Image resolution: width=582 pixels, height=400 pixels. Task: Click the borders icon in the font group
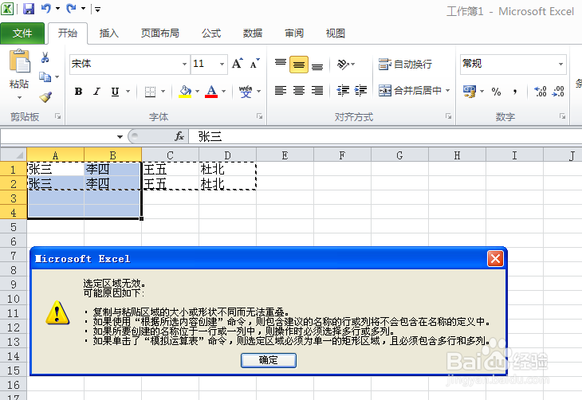coord(150,92)
